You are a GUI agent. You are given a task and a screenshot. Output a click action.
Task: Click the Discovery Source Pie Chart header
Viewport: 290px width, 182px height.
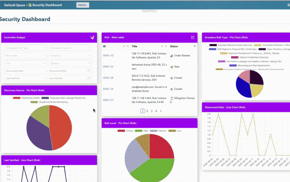49,90
